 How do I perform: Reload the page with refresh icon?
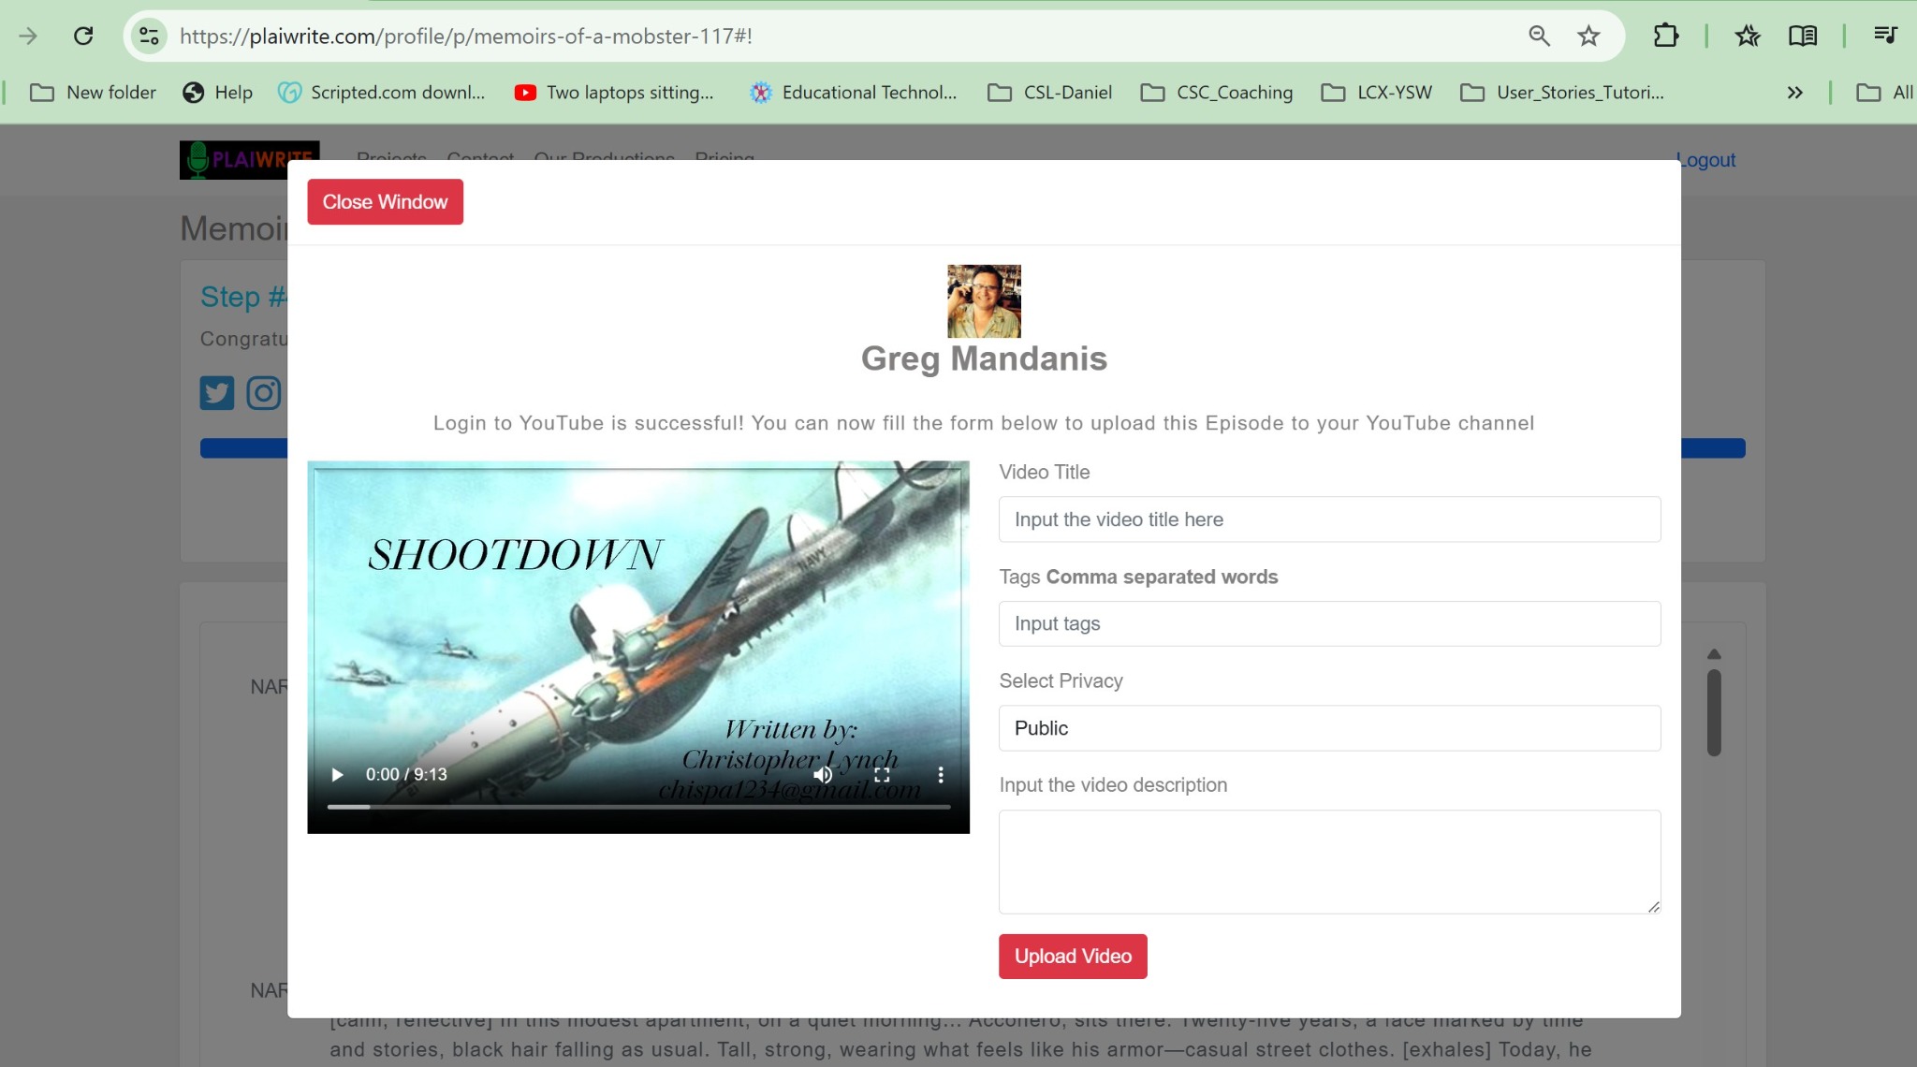click(x=83, y=37)
